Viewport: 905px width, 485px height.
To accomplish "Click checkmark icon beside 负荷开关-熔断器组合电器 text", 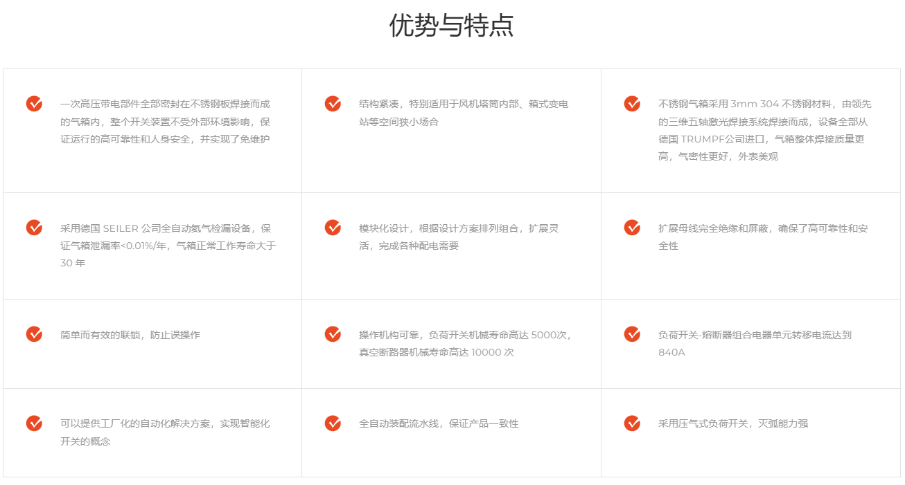I will [632, 334].
